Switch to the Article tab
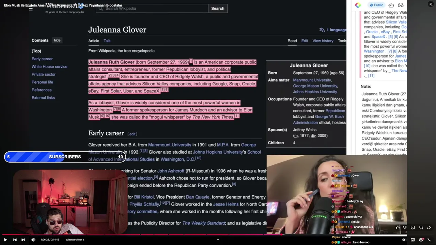Viewport: 436px width, 245px height. tap(94, 41)
